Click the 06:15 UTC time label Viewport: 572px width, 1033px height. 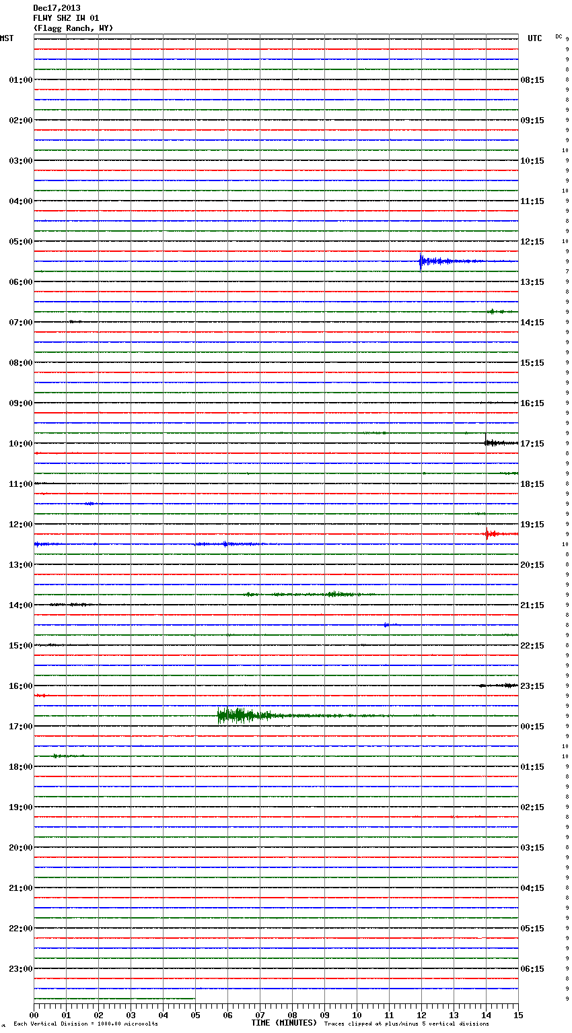point(532,969)
